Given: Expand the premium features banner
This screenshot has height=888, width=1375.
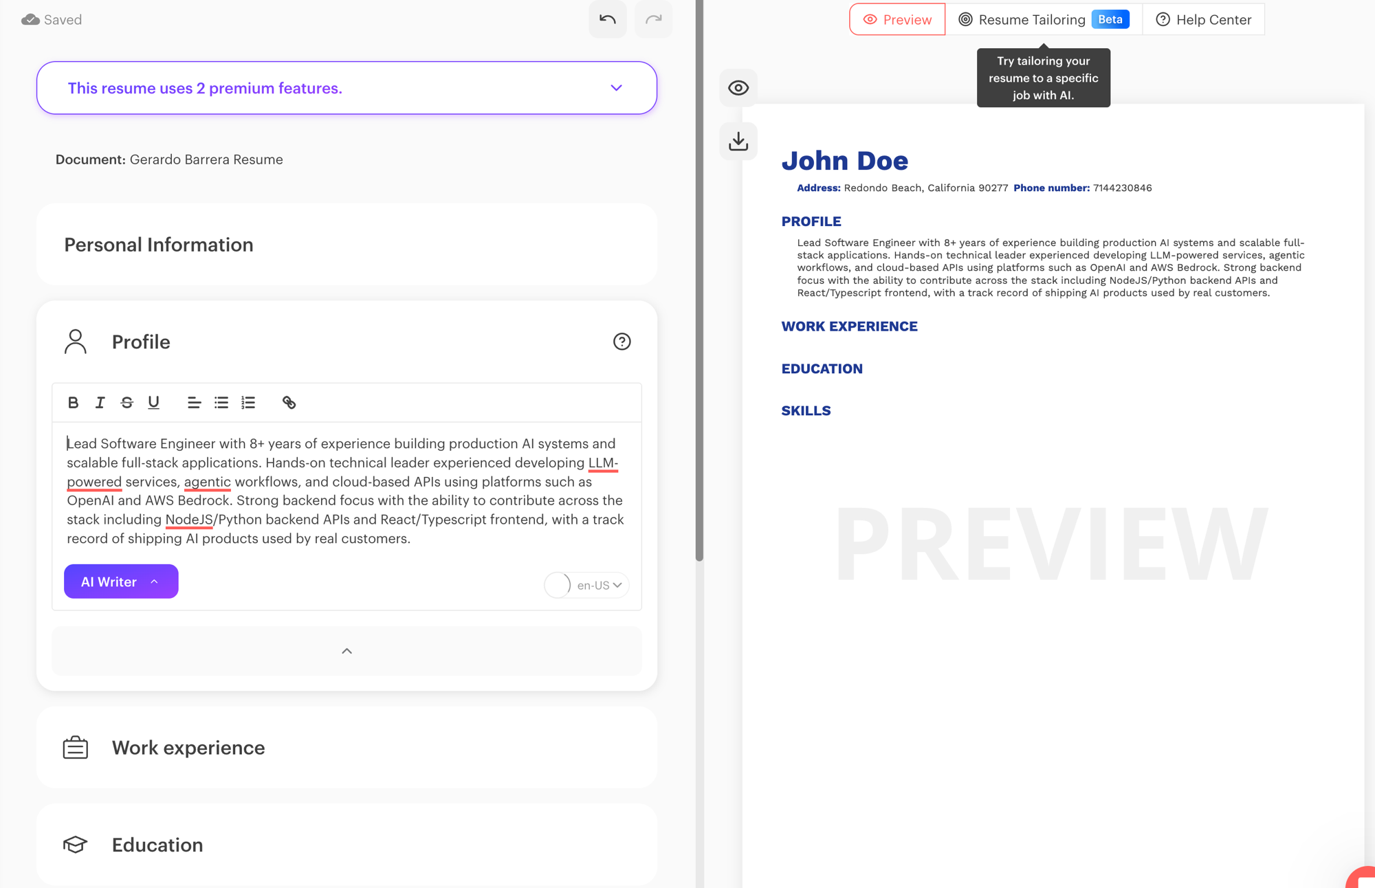Looking at the screenshot, I should [346, 88].
